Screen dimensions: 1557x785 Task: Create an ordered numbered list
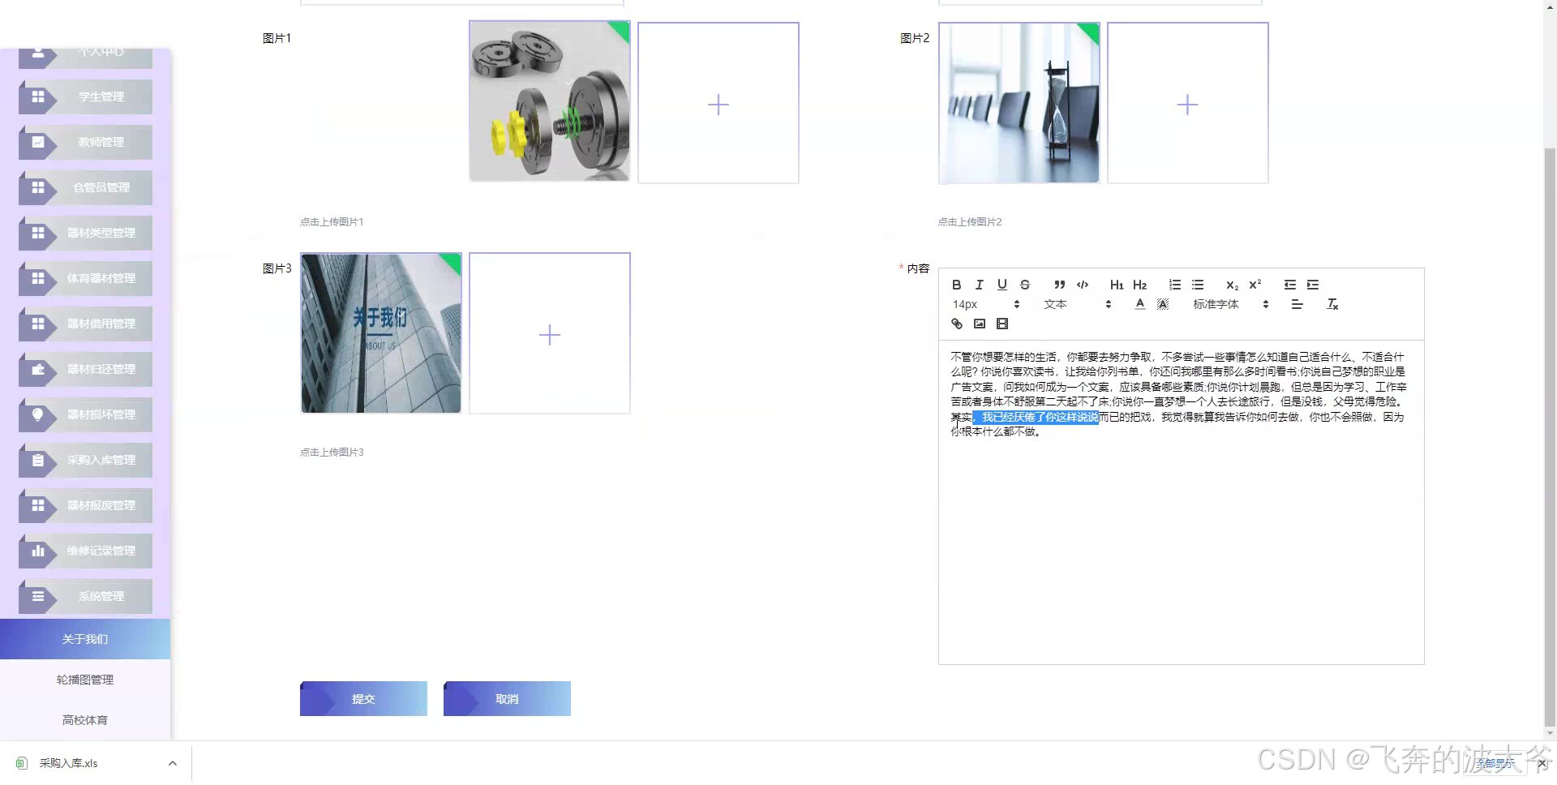pyautogui.click(x=1174, y=285)
